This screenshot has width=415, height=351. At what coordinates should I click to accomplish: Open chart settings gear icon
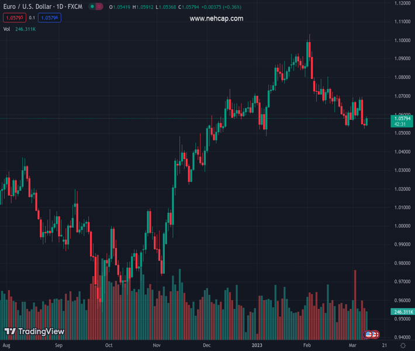point(403,346)
